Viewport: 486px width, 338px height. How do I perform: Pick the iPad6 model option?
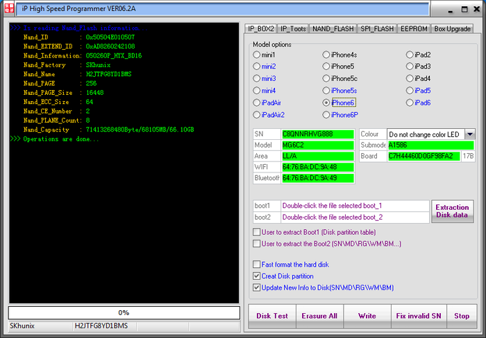[x=410, y=103]
